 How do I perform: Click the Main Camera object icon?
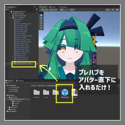tap(13, 14)
